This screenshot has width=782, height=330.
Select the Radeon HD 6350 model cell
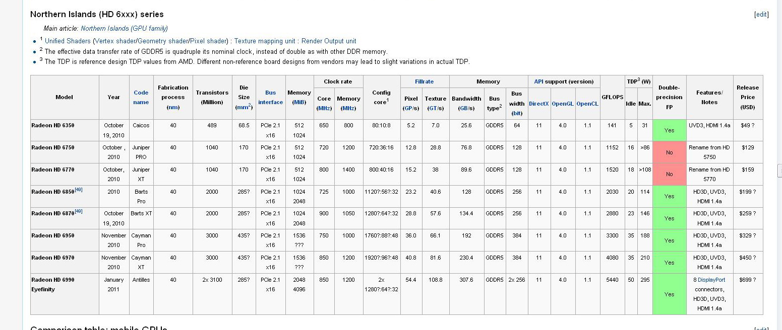[x=65, y=130]
